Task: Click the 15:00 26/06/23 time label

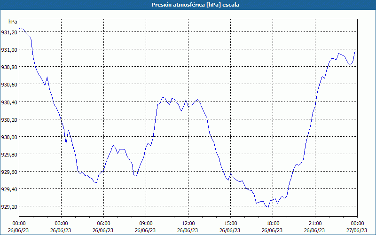Action: 230,227
